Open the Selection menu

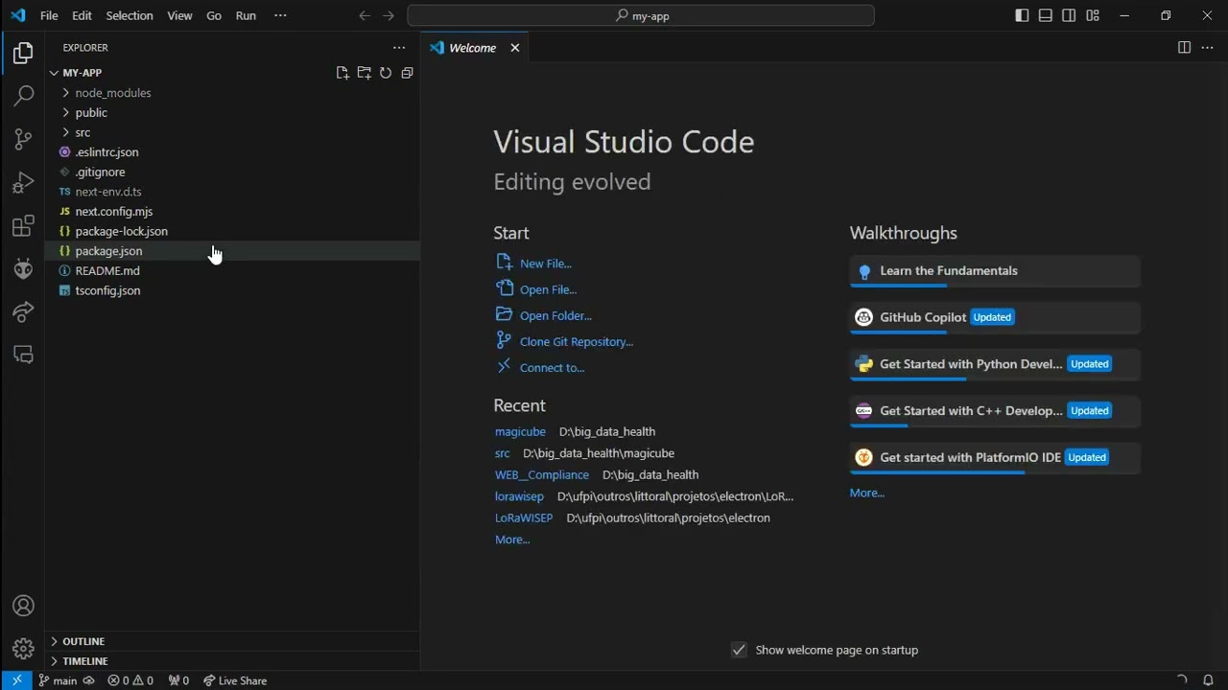[129, 15]
